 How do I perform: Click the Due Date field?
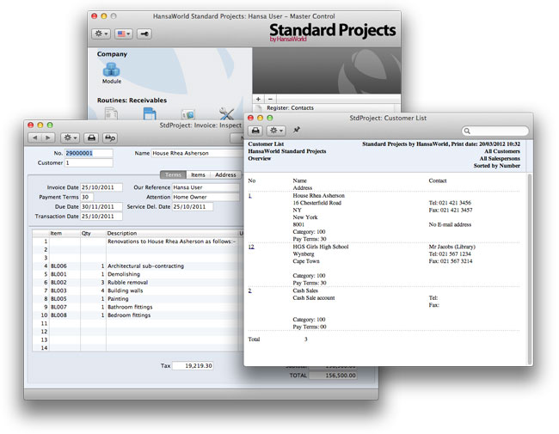click(x=101, y=206)
